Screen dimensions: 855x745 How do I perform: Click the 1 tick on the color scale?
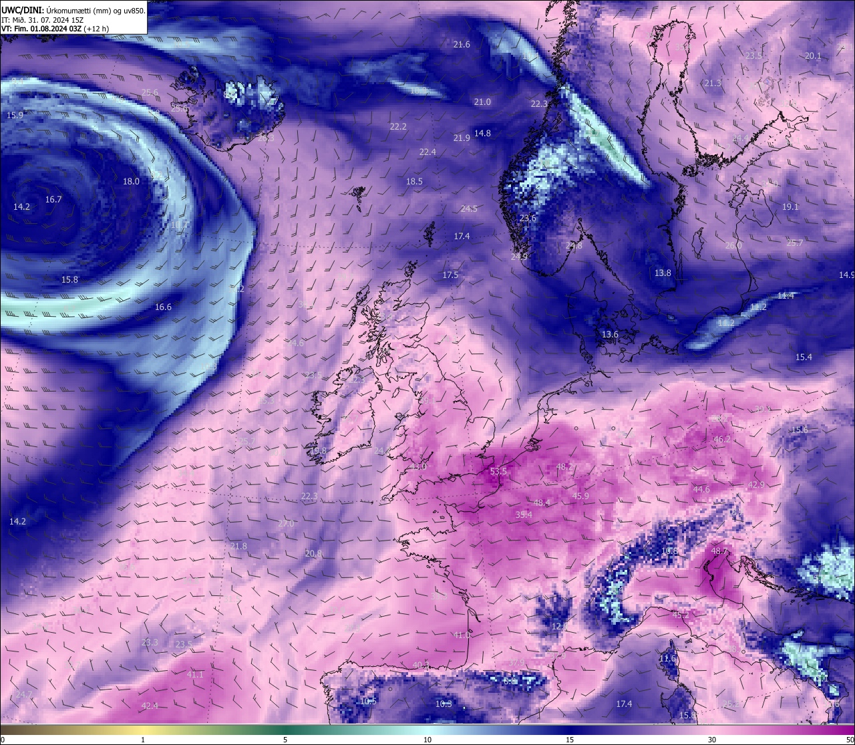pyautogui.click(x=143, y=740)
